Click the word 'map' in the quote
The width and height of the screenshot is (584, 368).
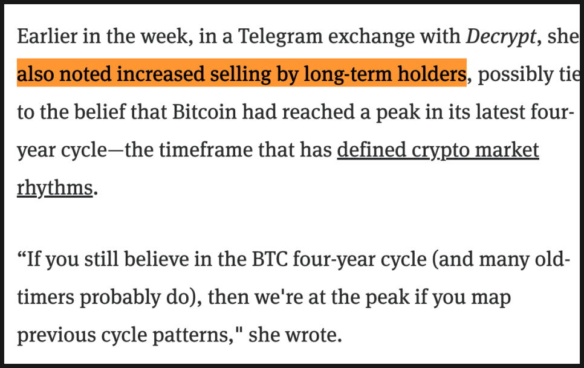492,299
